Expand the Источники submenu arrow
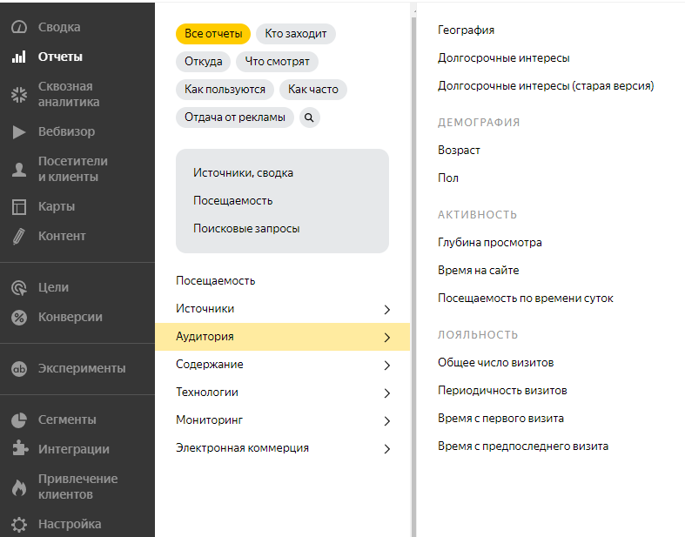This screenshot has width=685, height=537. click(x=386, y=309)
